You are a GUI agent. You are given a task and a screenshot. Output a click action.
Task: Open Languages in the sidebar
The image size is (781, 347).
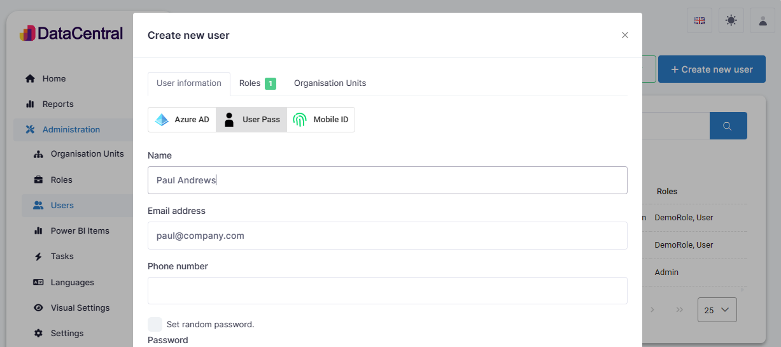pos(72,282)
